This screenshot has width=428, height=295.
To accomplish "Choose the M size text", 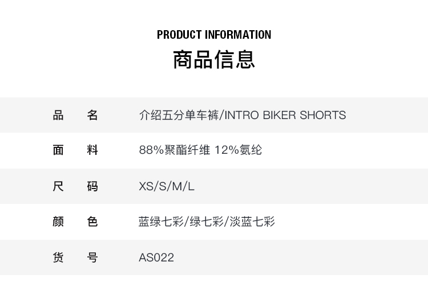I will click(x=177, y=186).
